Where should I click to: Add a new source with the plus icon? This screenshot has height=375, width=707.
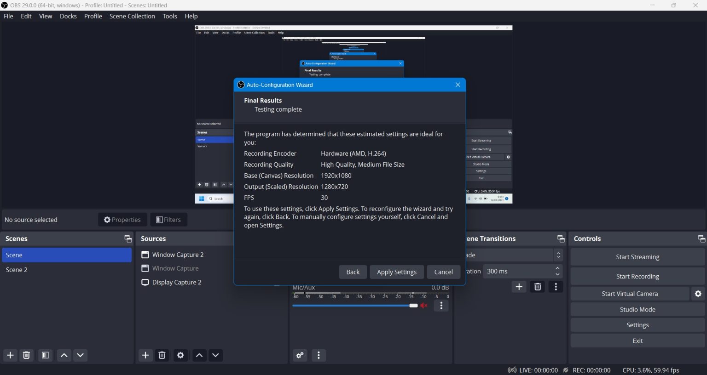tap(145, 355)
